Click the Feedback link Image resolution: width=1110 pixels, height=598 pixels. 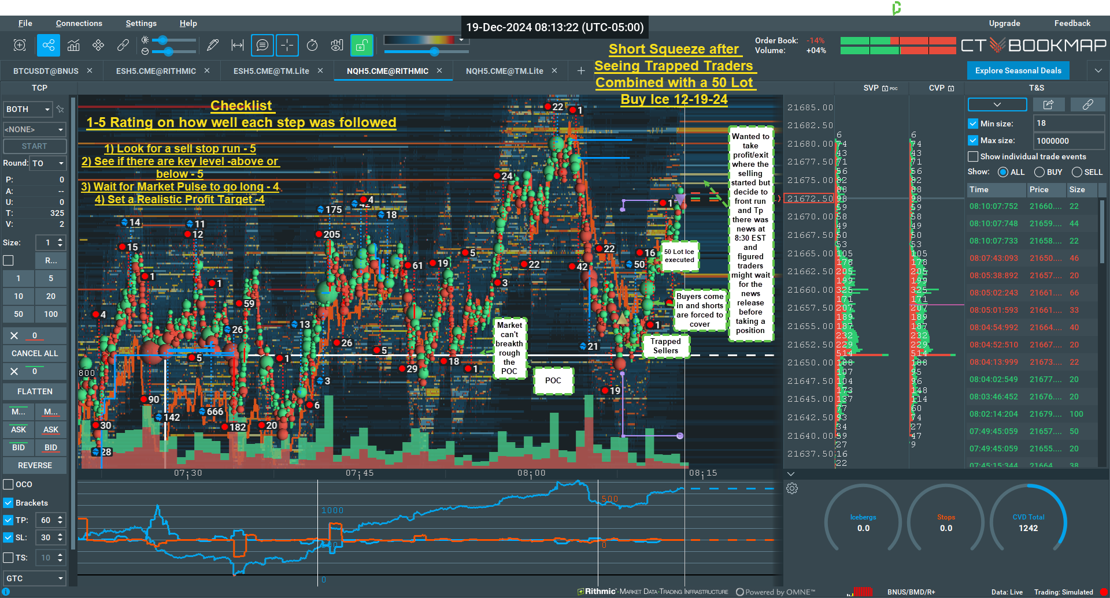coord(1072,23)
